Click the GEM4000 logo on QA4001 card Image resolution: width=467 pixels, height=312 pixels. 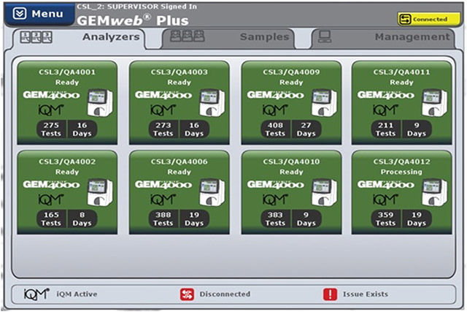pyautogui.click(x=52, y=96)
